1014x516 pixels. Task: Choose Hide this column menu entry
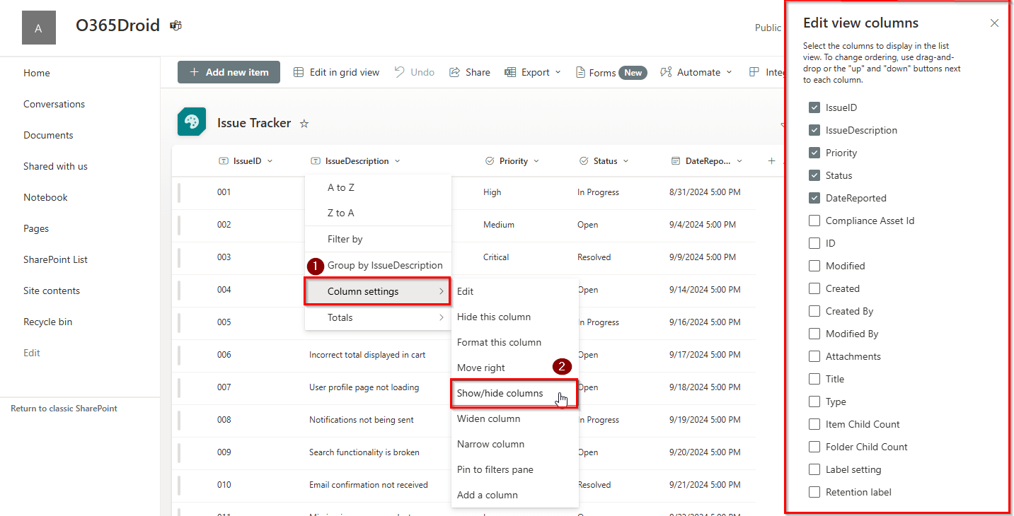(494, 317)
